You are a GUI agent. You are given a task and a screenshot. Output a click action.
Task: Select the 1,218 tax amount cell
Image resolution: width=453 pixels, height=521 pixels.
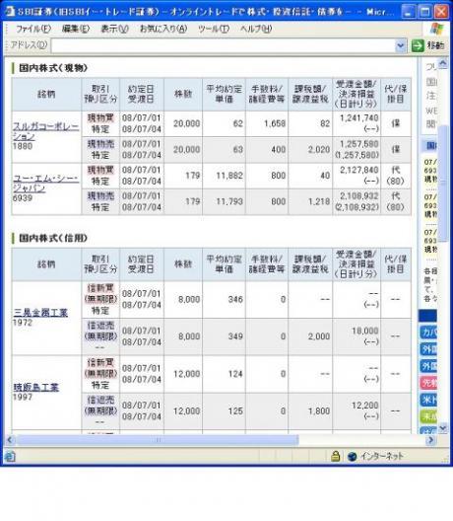point(310,201)
